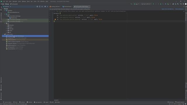Click the lightbulb quick-fix icon
The height and width of the screenshot is (105, 187).
[55, 20]
